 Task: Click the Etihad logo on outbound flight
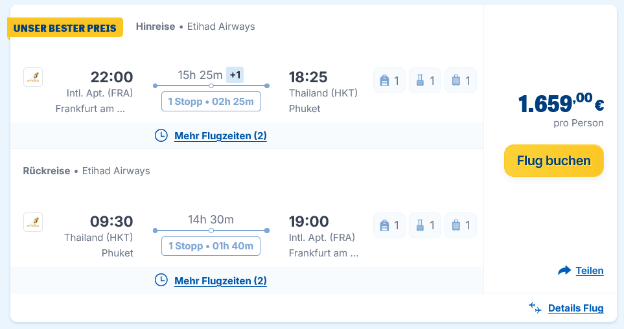pos(33,78)
